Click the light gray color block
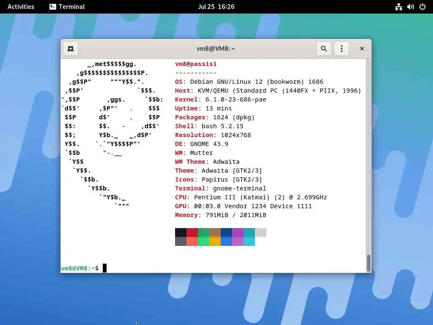433x325 pixels. pyautogui.click(x=260, y=232)
